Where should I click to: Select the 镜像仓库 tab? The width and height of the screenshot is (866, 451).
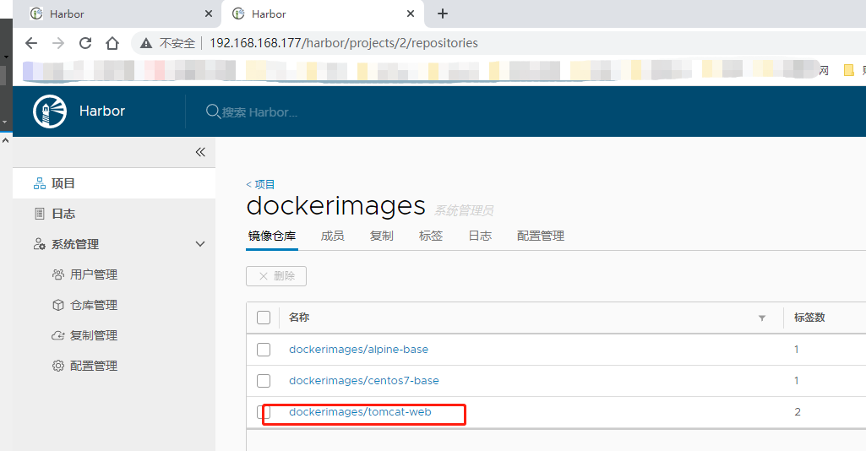point(272,236)
